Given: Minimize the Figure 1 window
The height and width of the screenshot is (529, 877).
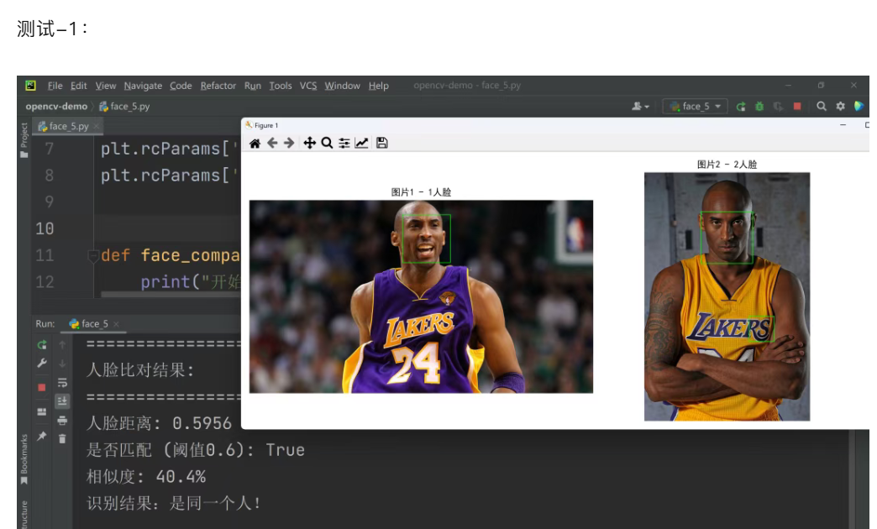Looking at the screenshot, I should [843, 125].
